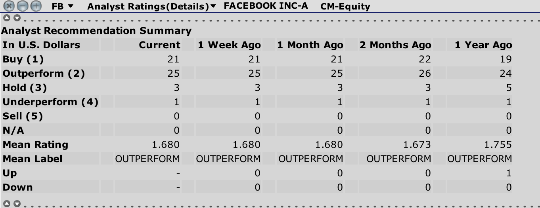Select the 1 Week Ago column header
The height and width of the screenshot is (208, 540).
tap(229, 45)
